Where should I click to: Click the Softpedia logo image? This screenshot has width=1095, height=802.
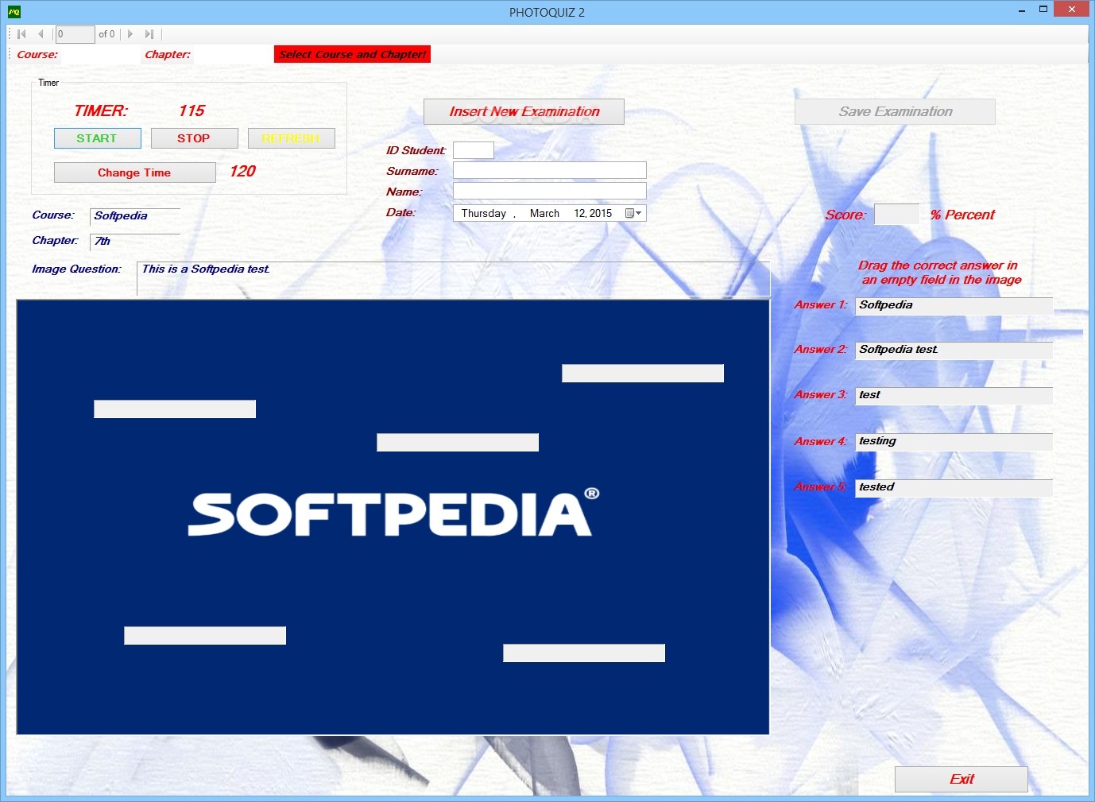coord(393,513)
